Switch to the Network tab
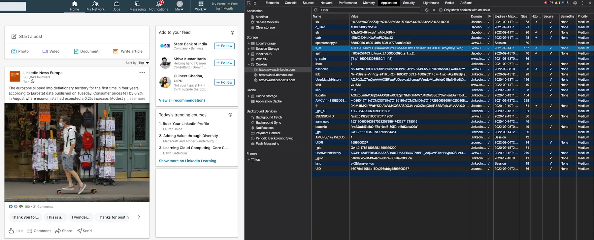The height and width of the screenshot is (240, 594). [326, 3]
